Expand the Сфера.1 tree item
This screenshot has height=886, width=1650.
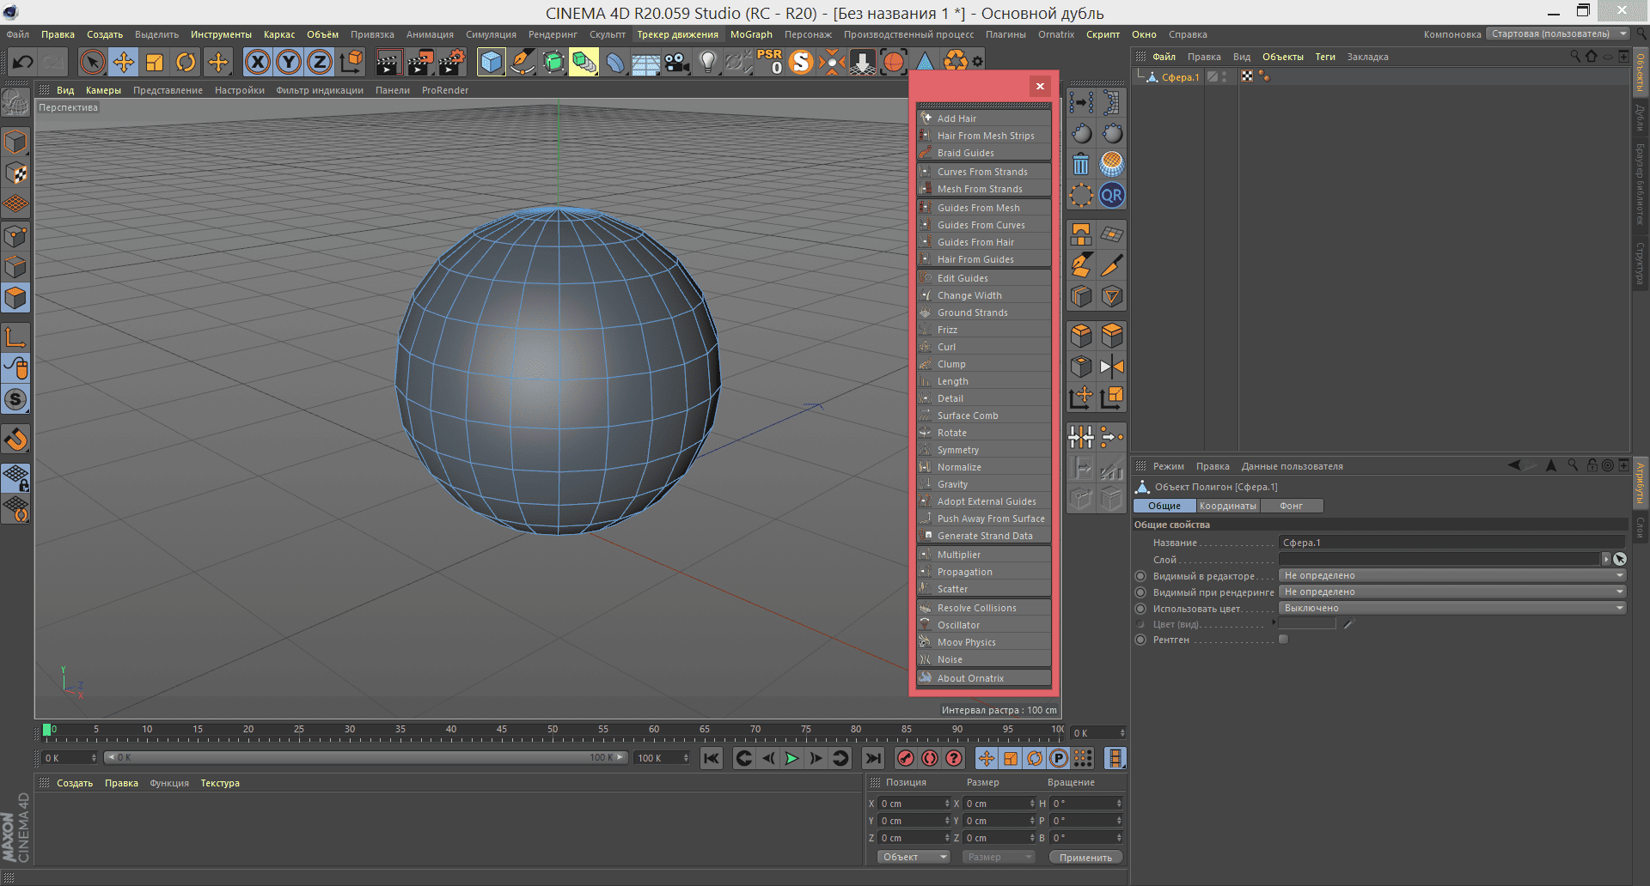pyautogui.click(x=1141, y=76)
